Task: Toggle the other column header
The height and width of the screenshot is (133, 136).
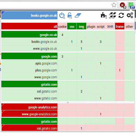Action: (129, 26)
